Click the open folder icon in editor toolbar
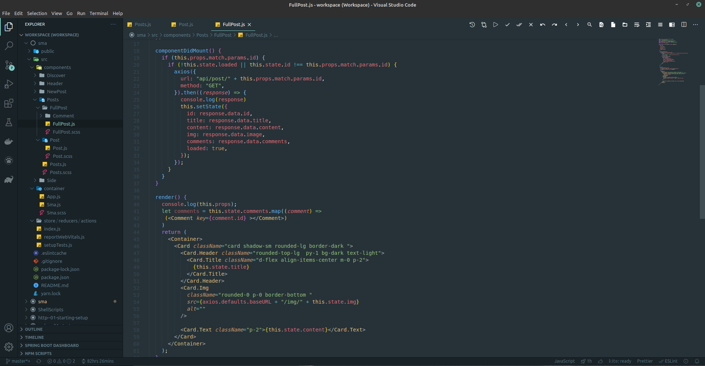This screenshot has width=705, height=366. tap(625, 25)
